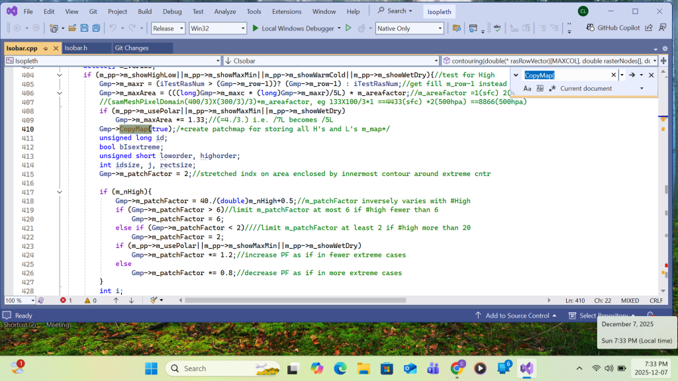Open Microsoft Edge from the taskbar
Image resolution: width=678 pixels, height=381 pixels.
(340, 368)
